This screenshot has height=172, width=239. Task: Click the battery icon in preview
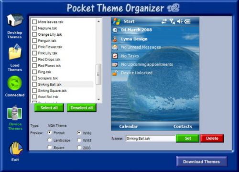click(187, 21)
